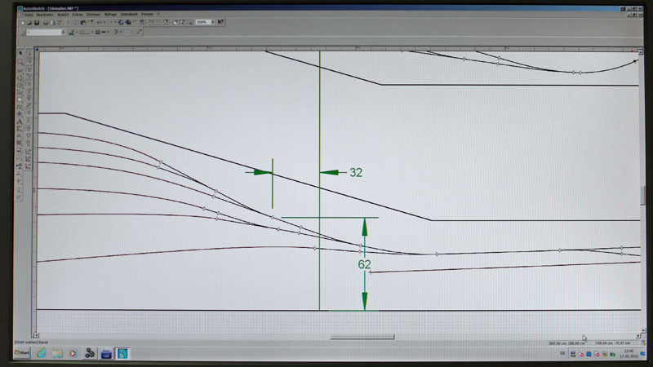Click the green 62 dimension label
The height and width of the screenshot is (367, 653).
364,264
